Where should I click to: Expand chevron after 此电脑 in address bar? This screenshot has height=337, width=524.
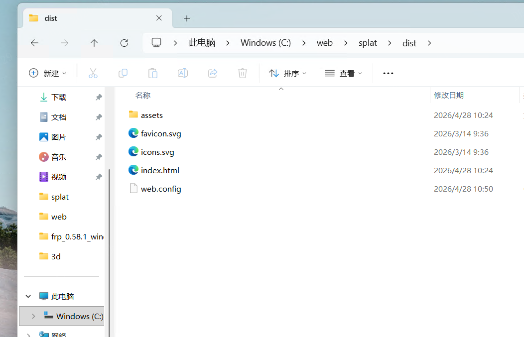click(228, 43)
